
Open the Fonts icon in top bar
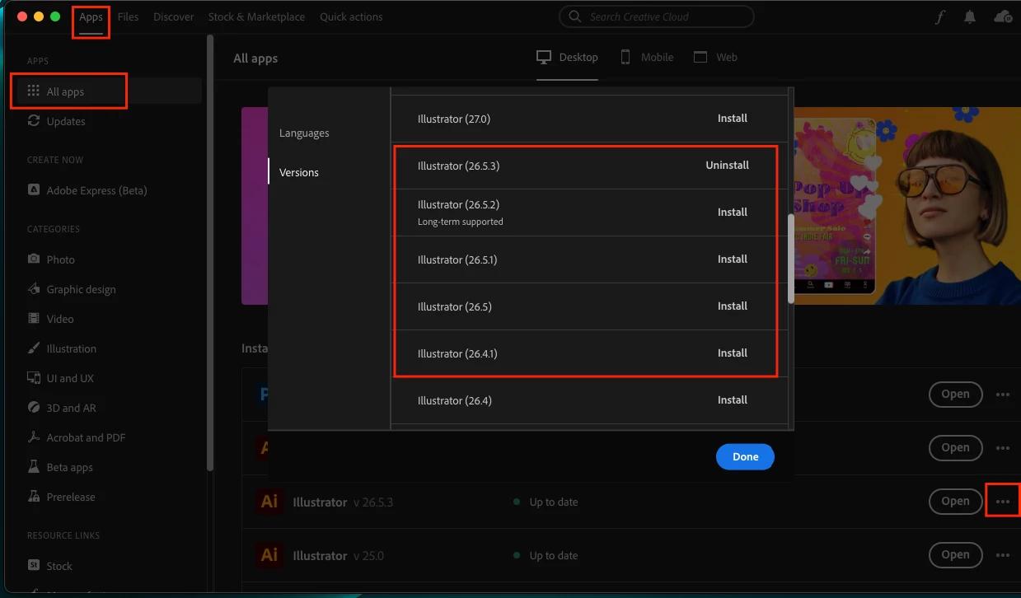tap(939, 16)
